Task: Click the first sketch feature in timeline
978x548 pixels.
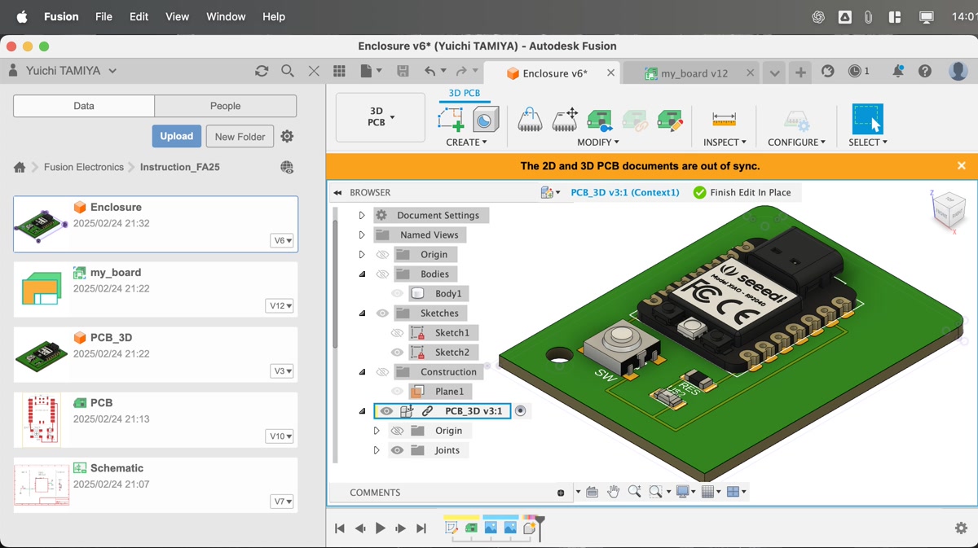Action: [x=452, y=528]
